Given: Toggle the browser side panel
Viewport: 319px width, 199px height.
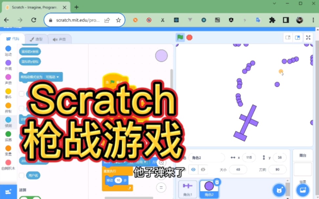Looking at the screenshot, I should 286,20.
